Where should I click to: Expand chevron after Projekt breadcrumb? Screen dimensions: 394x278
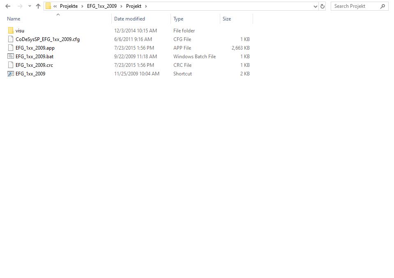pos(146,6)
